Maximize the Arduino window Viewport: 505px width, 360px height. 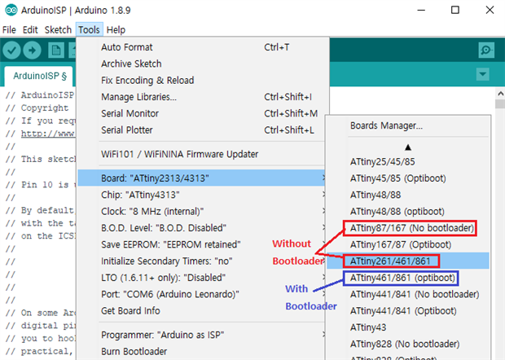coord(455,10)
